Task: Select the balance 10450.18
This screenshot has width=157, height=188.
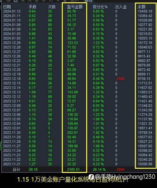Action: (x=145, y=12)
